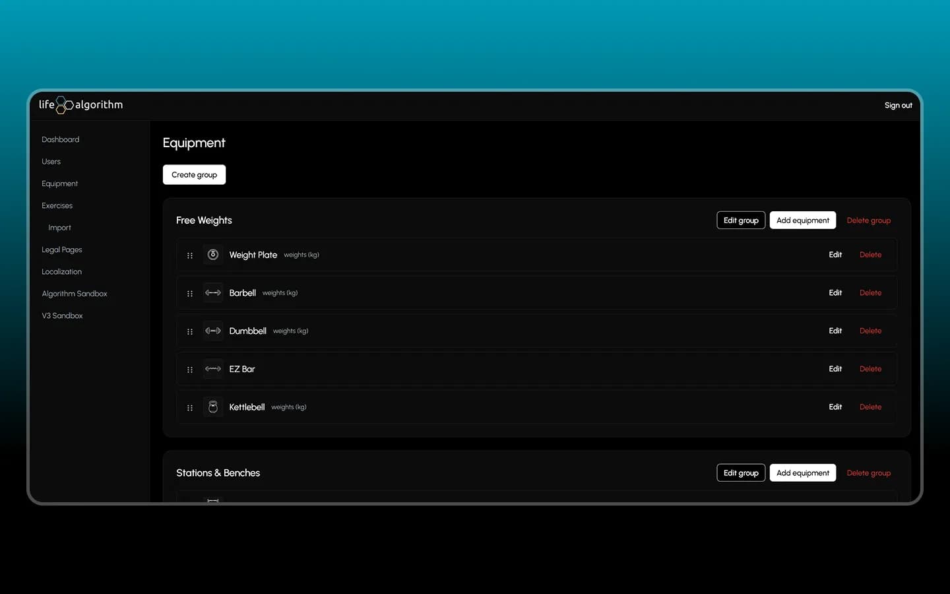
Task: Delete the Dumbbell equipment
Action: click(870, 331)
